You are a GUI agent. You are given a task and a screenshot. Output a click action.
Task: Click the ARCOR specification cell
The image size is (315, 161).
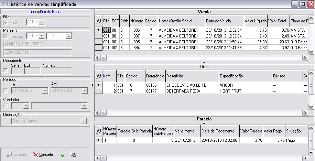tap(245, 85)
